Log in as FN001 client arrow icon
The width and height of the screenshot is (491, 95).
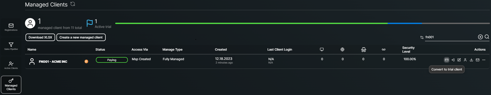453,60
